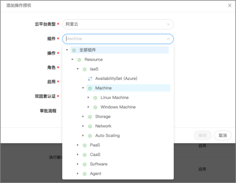This screenshot has height=183, width=236.
Task: Click the CaaS node icon
Action: pos(84,155)
